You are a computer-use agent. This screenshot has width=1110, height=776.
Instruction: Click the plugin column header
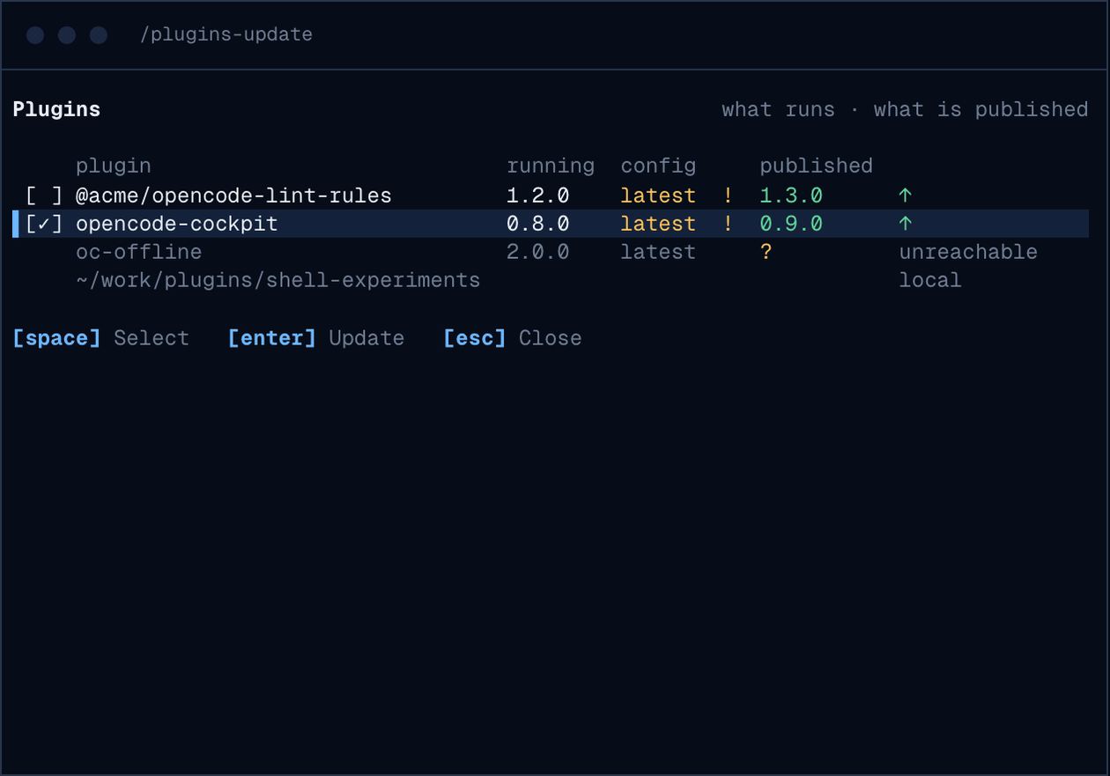click(x=114, y=166)
